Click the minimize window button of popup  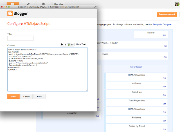[x=6, y=7]
